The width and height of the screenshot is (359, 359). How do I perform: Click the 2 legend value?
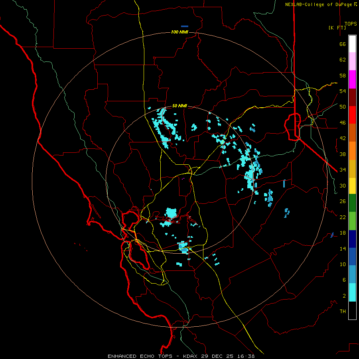(x=344, y=296)
